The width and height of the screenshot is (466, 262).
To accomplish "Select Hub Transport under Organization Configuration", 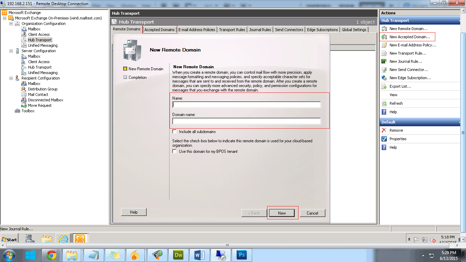I will [40, 40].
